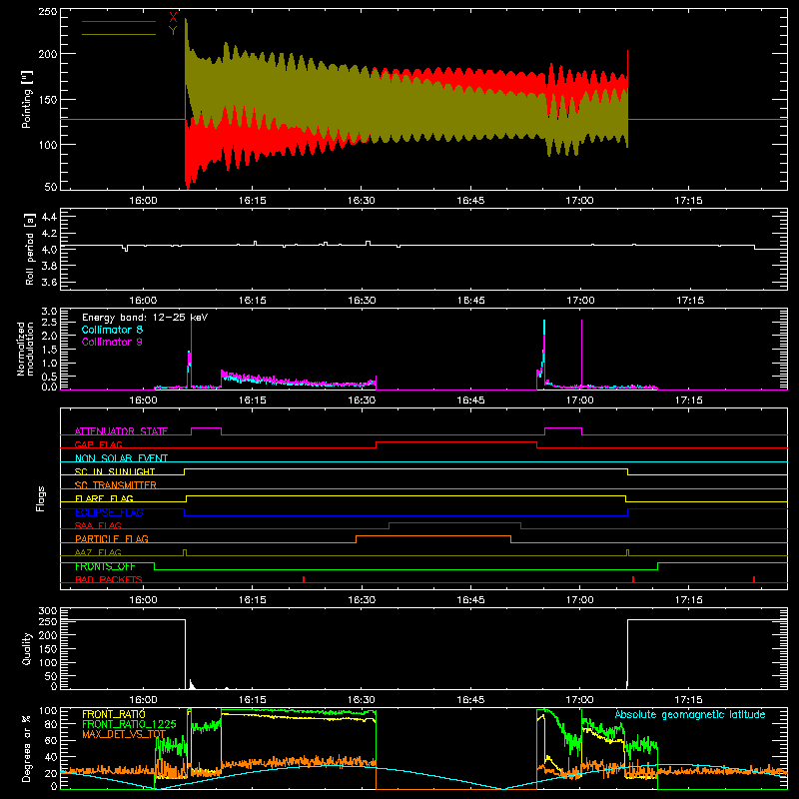Click the BAD_PACKETS marker near 17:24
This screenshot has width=799, height=799.
point(754,579)
